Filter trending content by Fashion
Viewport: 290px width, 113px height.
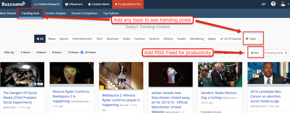[140, 39]
